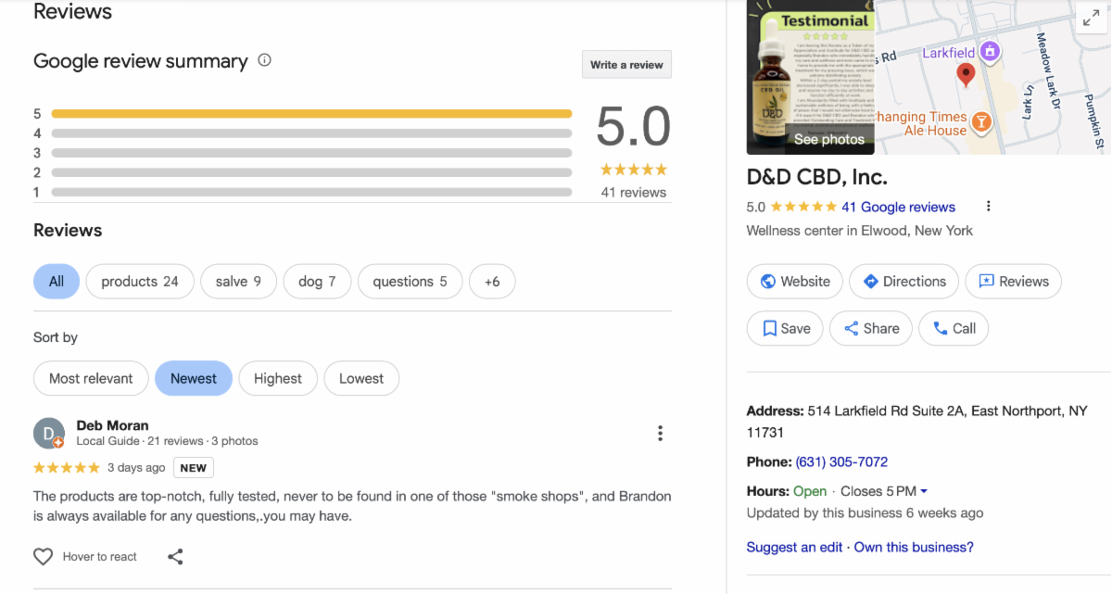Click the 3-star rating bar
The image size is (1112, 594).
coord(311,153)
